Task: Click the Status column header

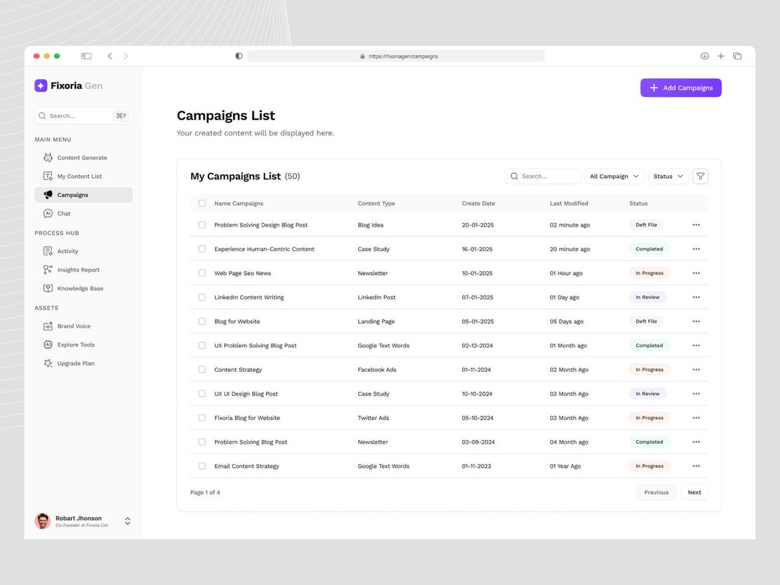Action: 638,203
